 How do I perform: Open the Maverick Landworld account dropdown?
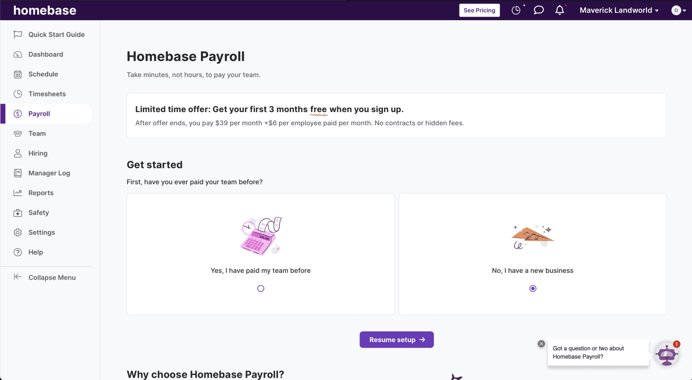(619, 10)
